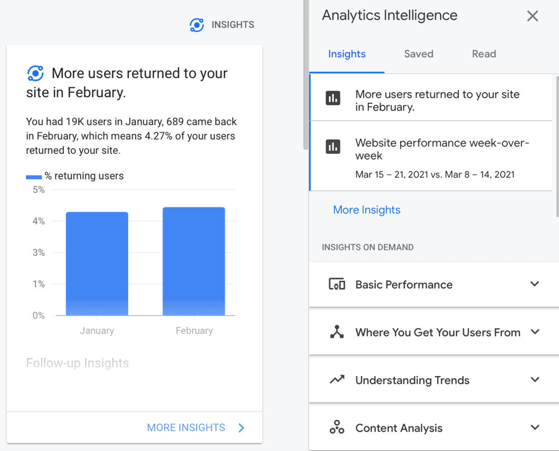
Task: Close the Analytics Intelligence panel
Action: (532, 16)
